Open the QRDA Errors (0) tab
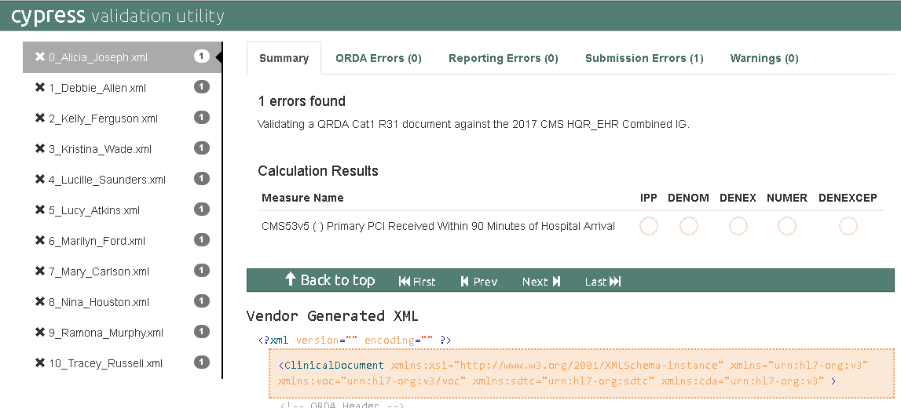 tap(379, 58)
